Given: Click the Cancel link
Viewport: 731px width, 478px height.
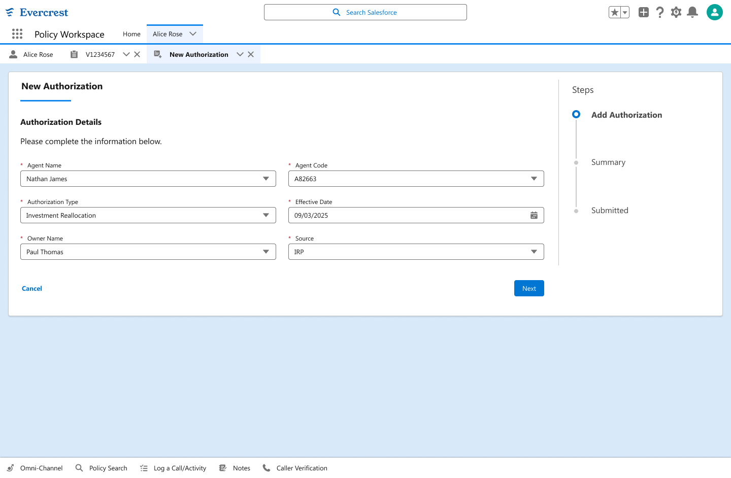Looking at the screenshot, I should pos(32,288).
